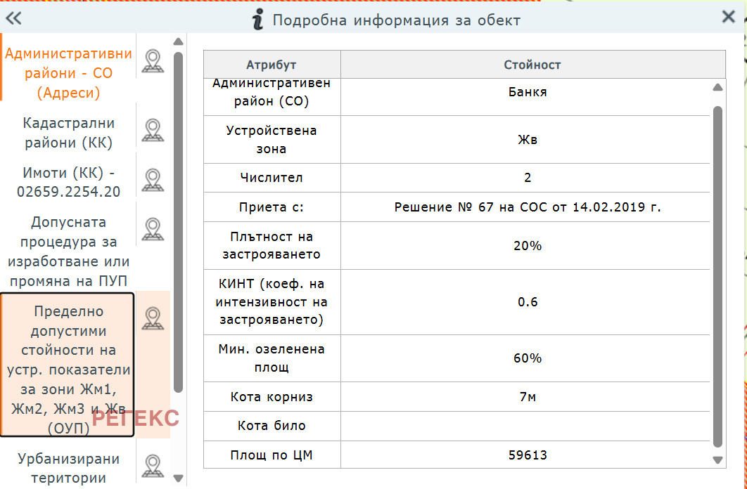Locate Имоти (КК) 02659.2254.20 on map
This screenshot has height=489, width=747.
pyautogui.click(x=153, y=180)
